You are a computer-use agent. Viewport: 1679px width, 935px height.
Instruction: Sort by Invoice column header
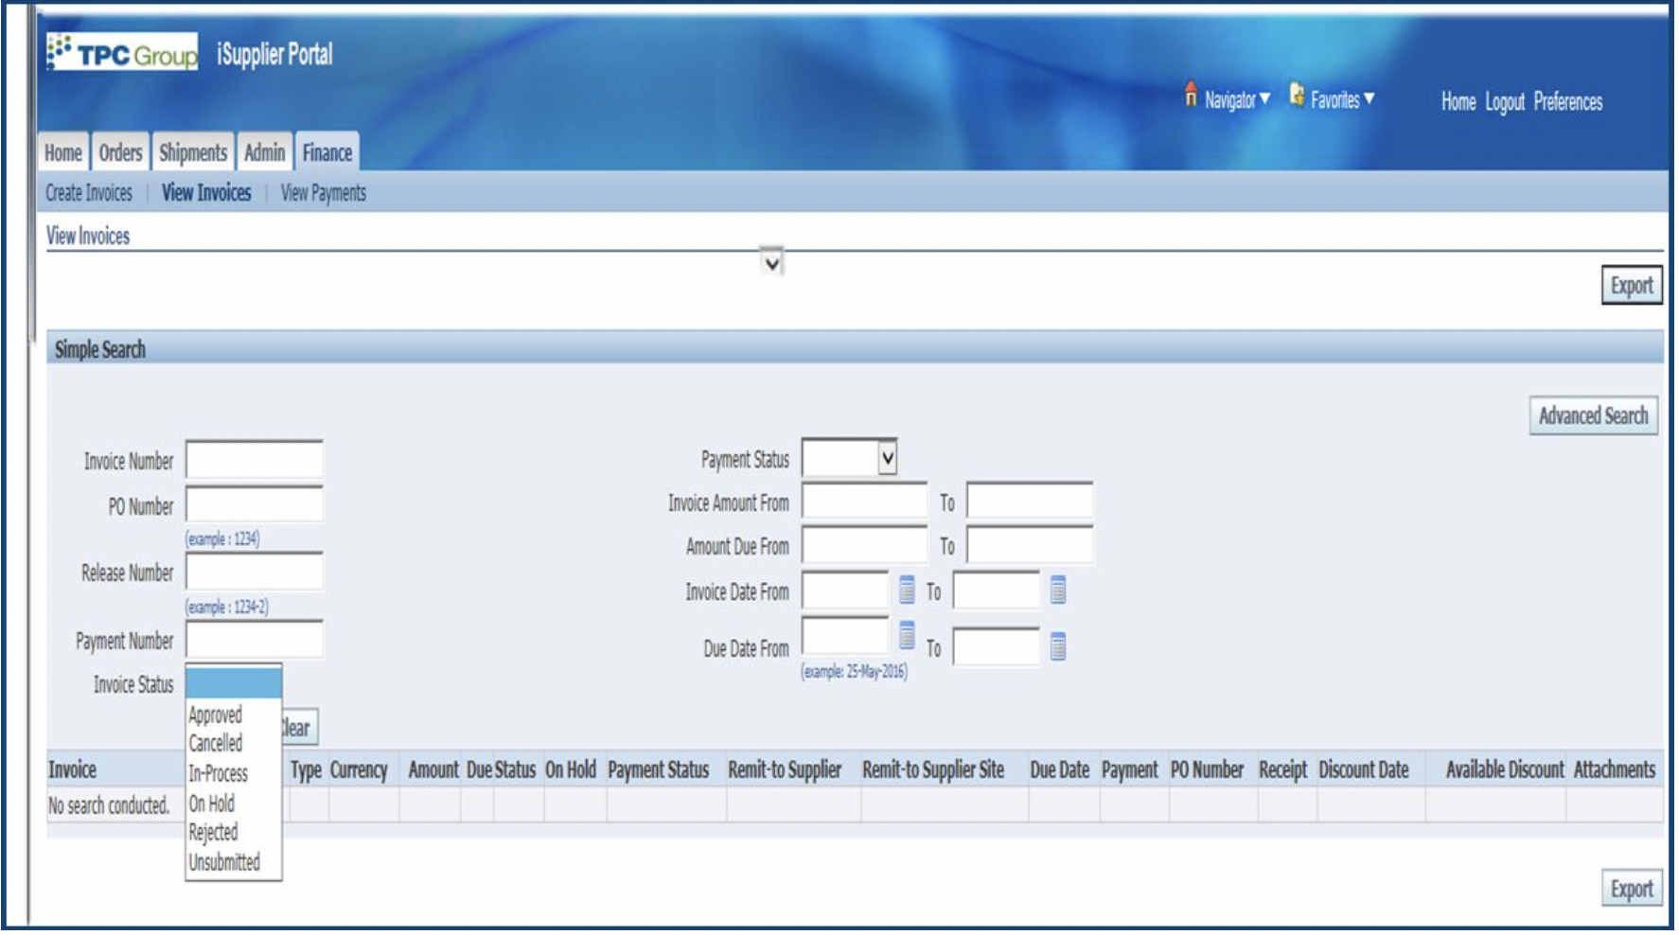tap(73, 769)
